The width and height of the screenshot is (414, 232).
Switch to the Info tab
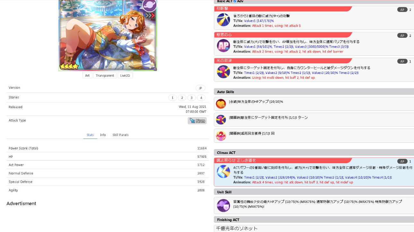click(103, 135)
